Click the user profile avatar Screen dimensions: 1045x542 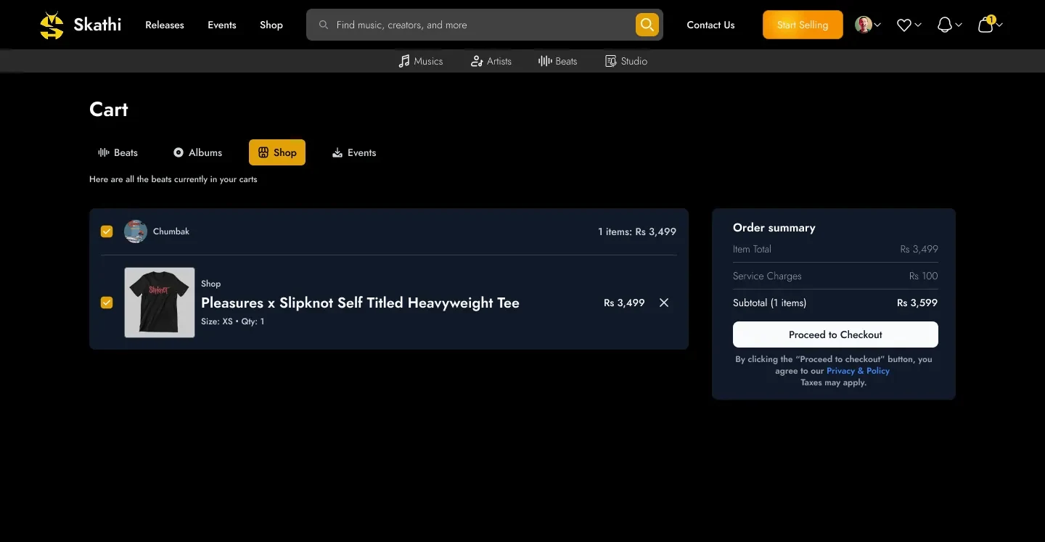863,25
